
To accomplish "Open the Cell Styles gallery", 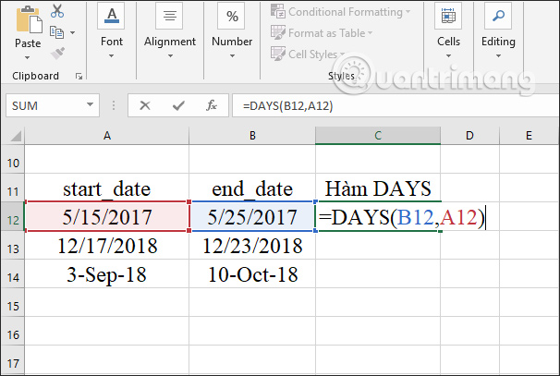I will click(x=308, y=55).
